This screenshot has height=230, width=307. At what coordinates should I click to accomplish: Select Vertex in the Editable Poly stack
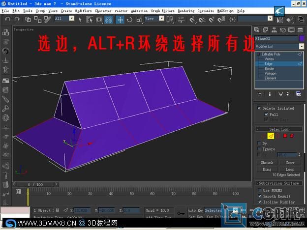(x=269, y=58)
